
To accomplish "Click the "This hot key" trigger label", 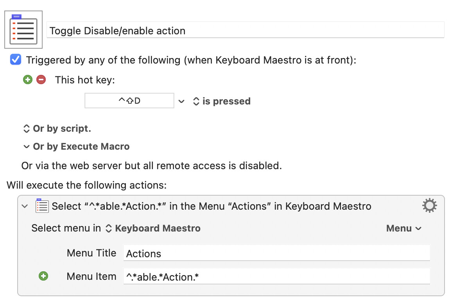I will 85,80.
